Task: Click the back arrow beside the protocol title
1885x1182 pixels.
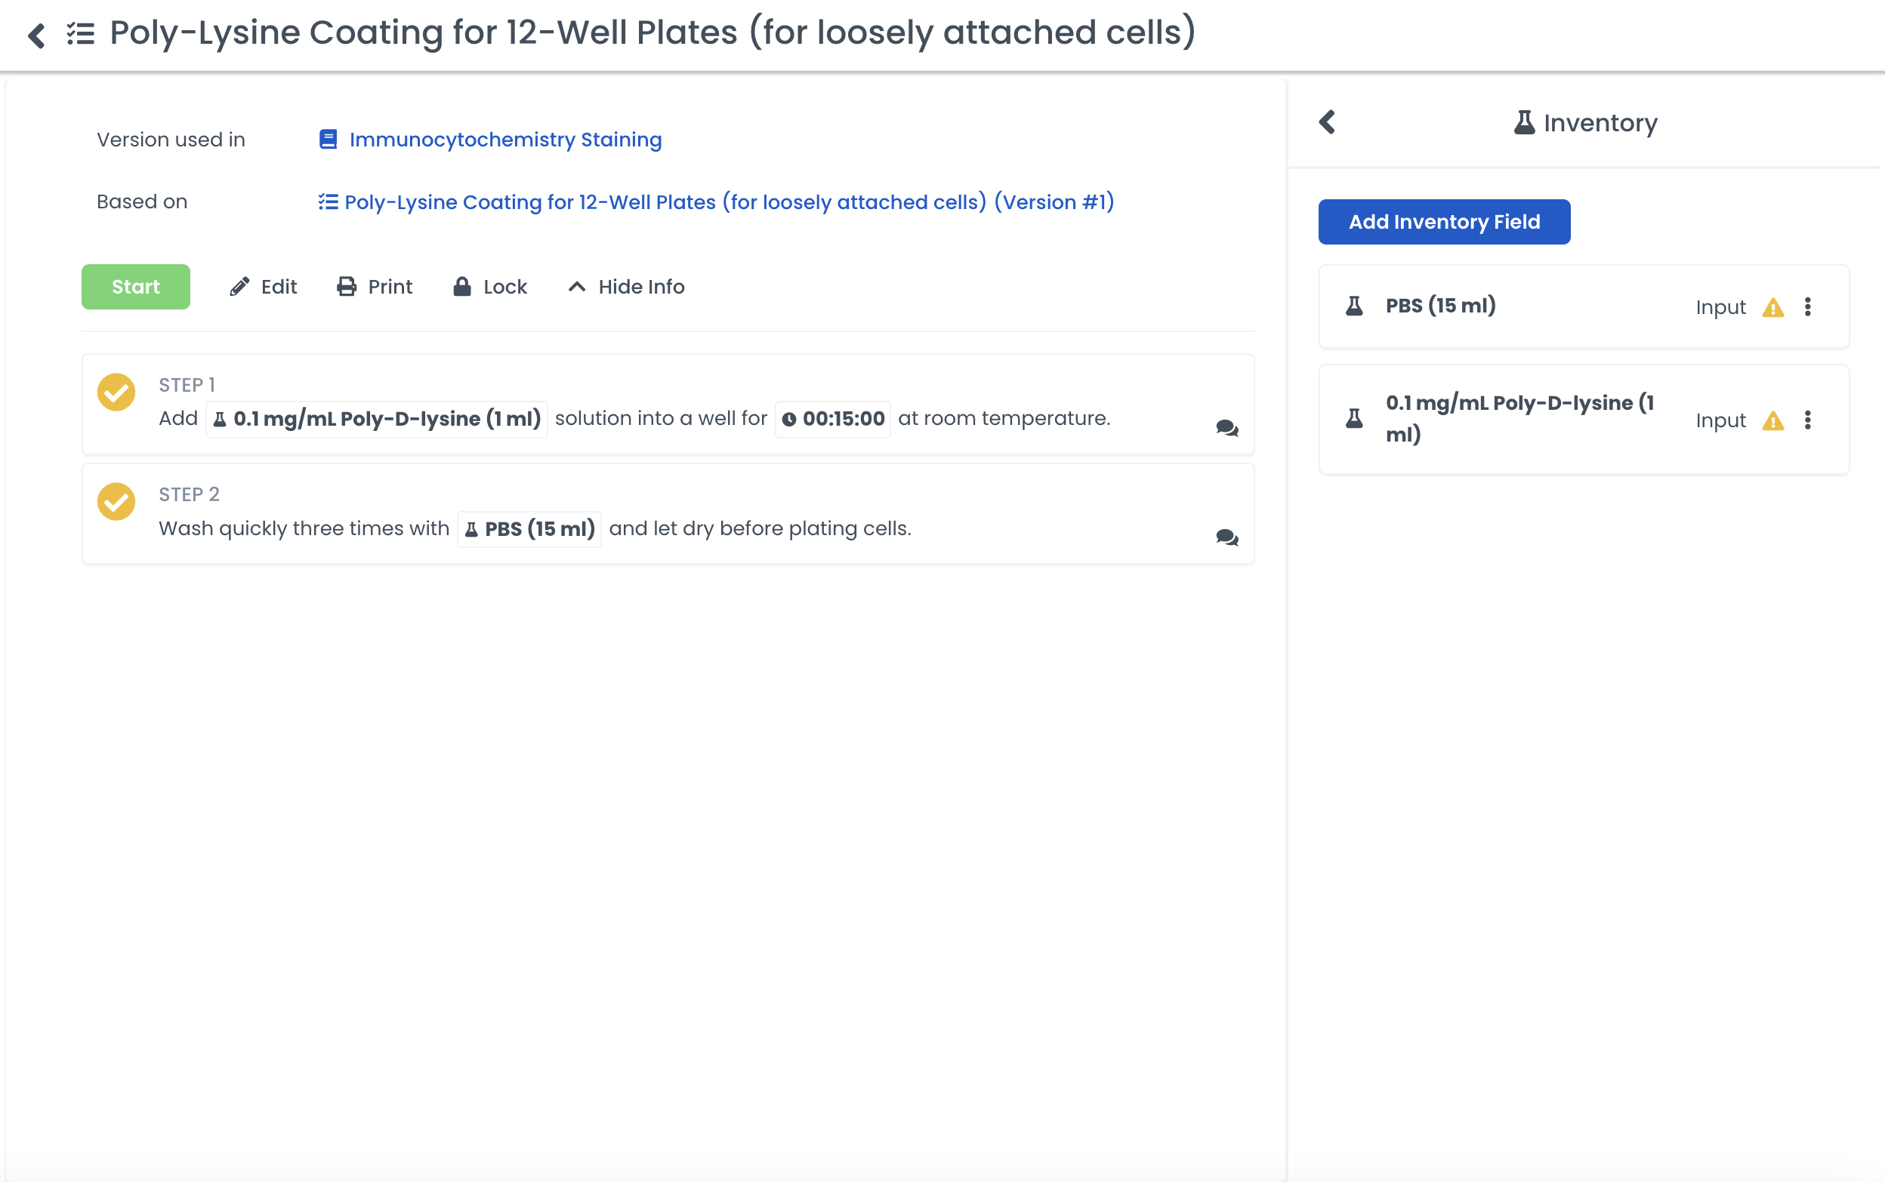Action: (x=36, y=35)
